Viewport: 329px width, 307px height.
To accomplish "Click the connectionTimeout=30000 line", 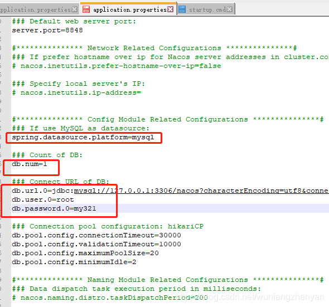I will pyautogui.click(x=96, y=235).
